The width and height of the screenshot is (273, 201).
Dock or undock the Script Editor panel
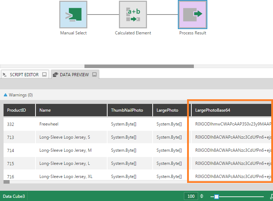point(44,74)
